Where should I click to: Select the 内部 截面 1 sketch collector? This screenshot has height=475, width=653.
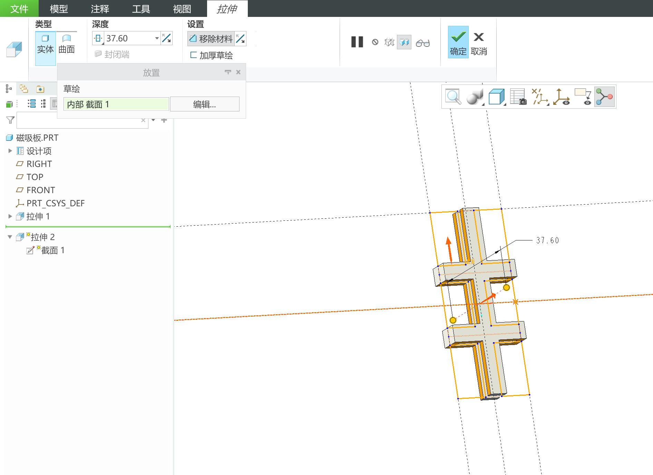[116, 104]
